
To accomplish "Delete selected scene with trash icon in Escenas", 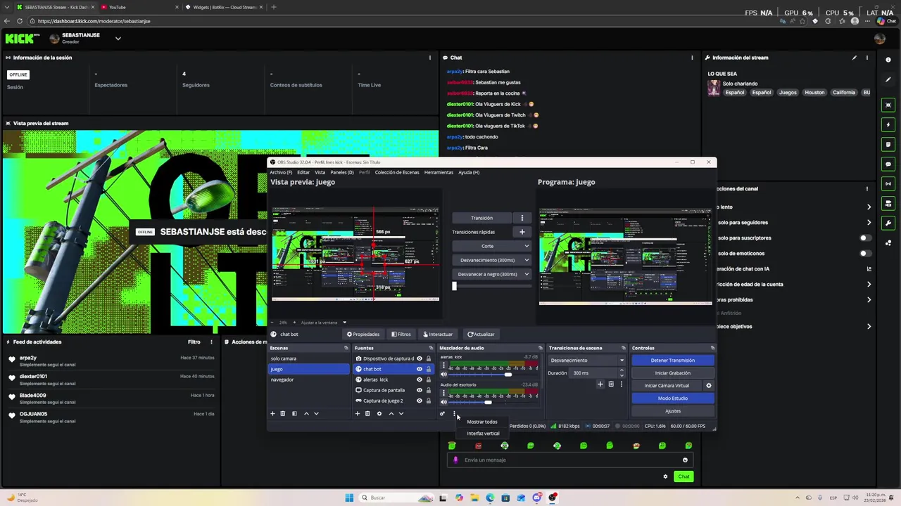I will [x=283, y=413].
